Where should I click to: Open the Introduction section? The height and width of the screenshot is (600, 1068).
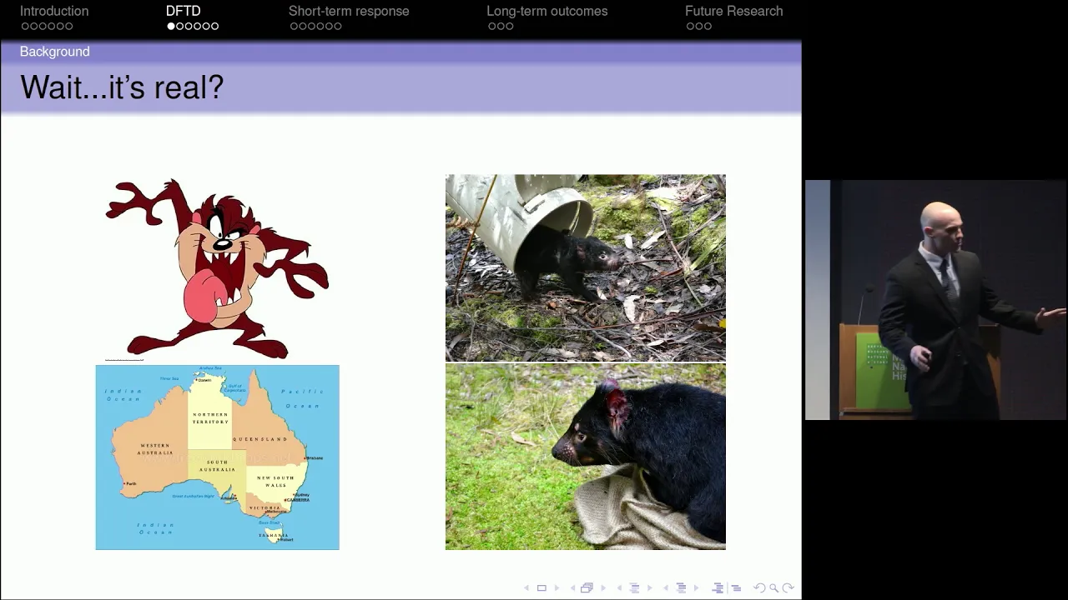click(x=54, y=11)
